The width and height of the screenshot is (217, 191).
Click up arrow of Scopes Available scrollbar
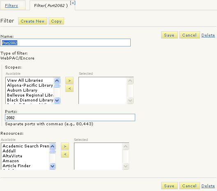click(x=57, y=81)
